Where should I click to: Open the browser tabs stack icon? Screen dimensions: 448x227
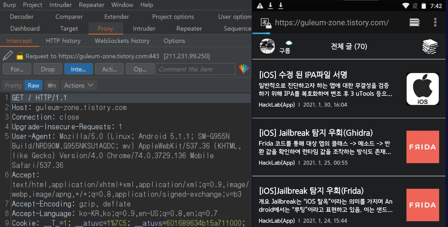[x=415, y=22]
